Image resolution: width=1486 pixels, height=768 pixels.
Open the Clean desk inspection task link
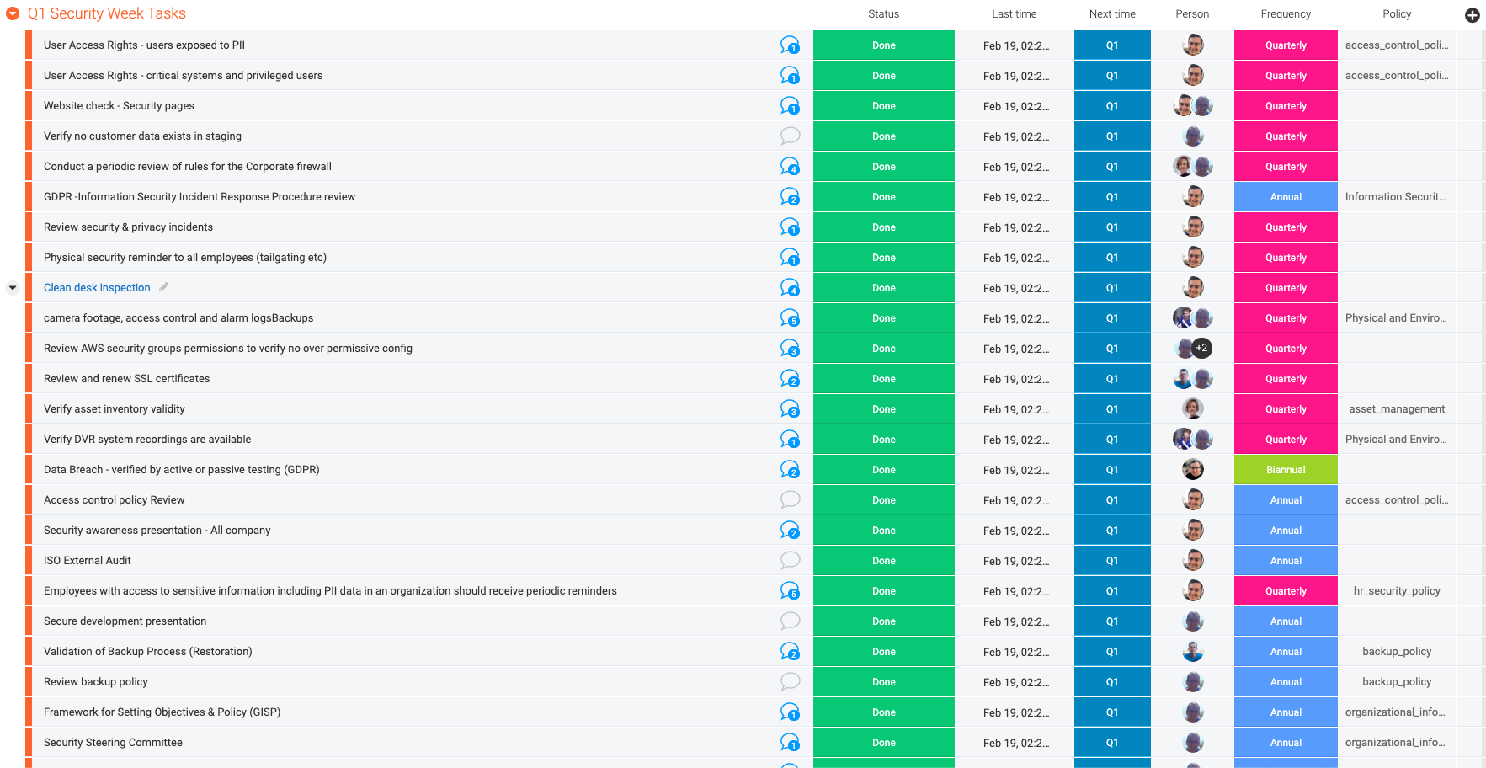click(x=97, y=287)
